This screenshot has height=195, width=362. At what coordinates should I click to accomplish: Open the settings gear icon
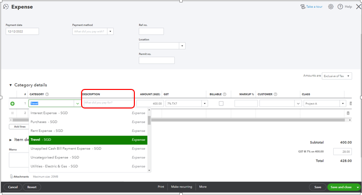[331, 7]
